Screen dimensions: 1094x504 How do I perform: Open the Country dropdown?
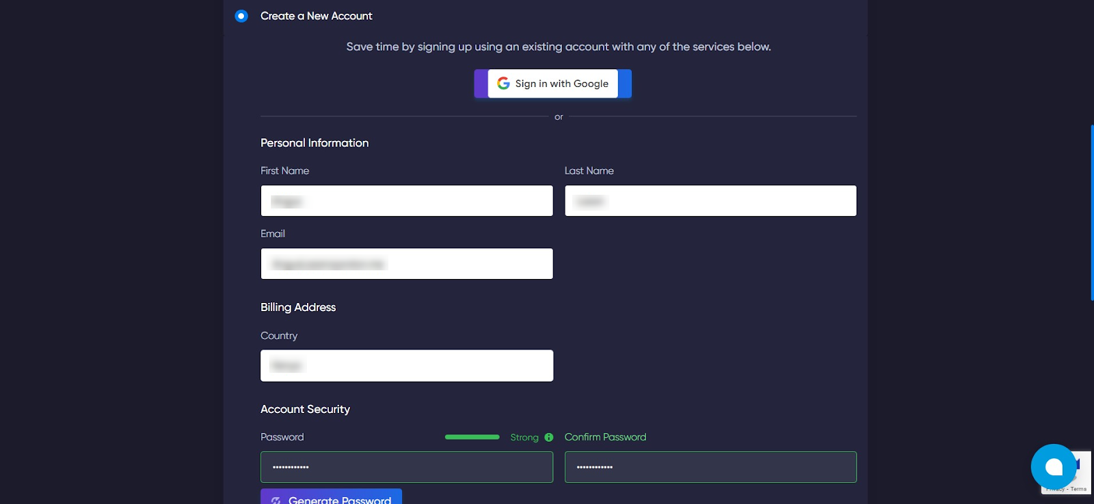pos(406,366)
